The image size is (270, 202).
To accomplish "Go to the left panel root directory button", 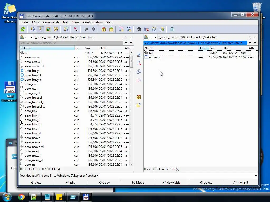I will click(x=126, y=37).
